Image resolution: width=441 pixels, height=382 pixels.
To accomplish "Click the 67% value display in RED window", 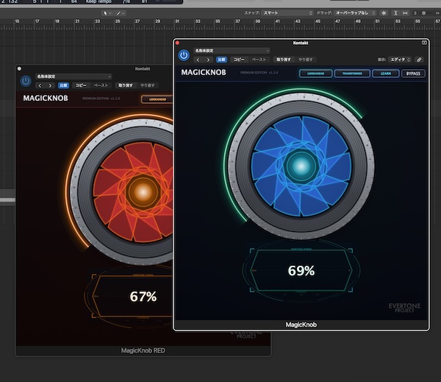I will tap(143, 297).
